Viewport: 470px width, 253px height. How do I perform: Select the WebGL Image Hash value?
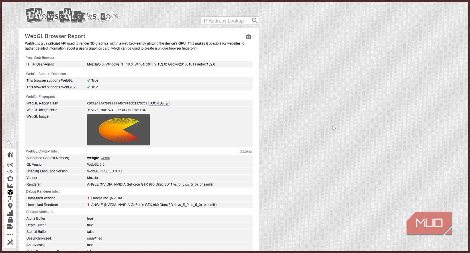(x=117, y=110)
